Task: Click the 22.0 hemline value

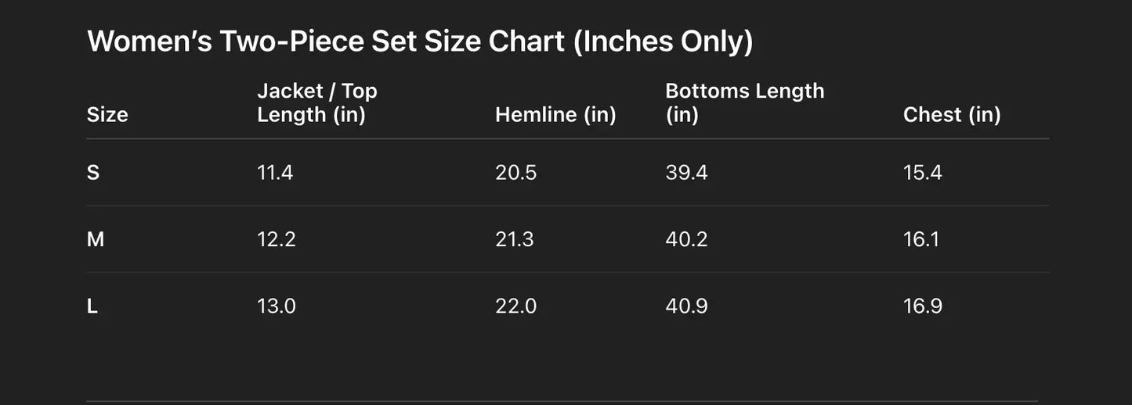Action: [515, 306]
